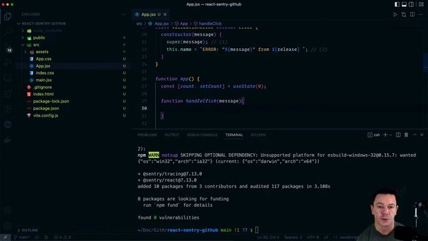Open the Open Changes compare icon
Screen dimensions: 428x241
(404, 15)
